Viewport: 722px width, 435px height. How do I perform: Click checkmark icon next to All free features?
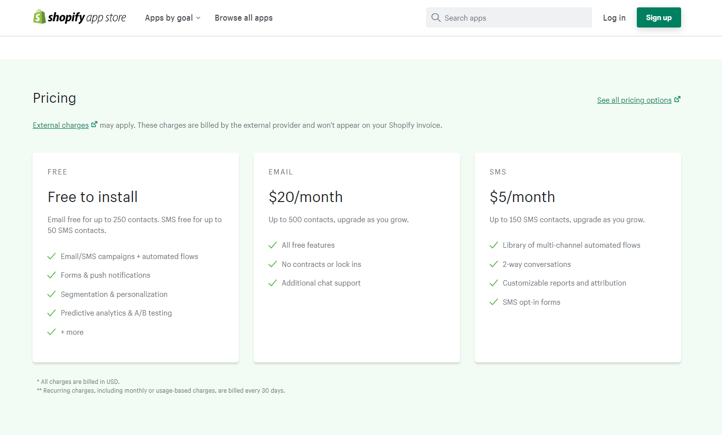coord(273,245)
